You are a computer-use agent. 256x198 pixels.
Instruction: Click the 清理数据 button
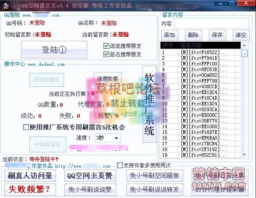tap(107, 79)
